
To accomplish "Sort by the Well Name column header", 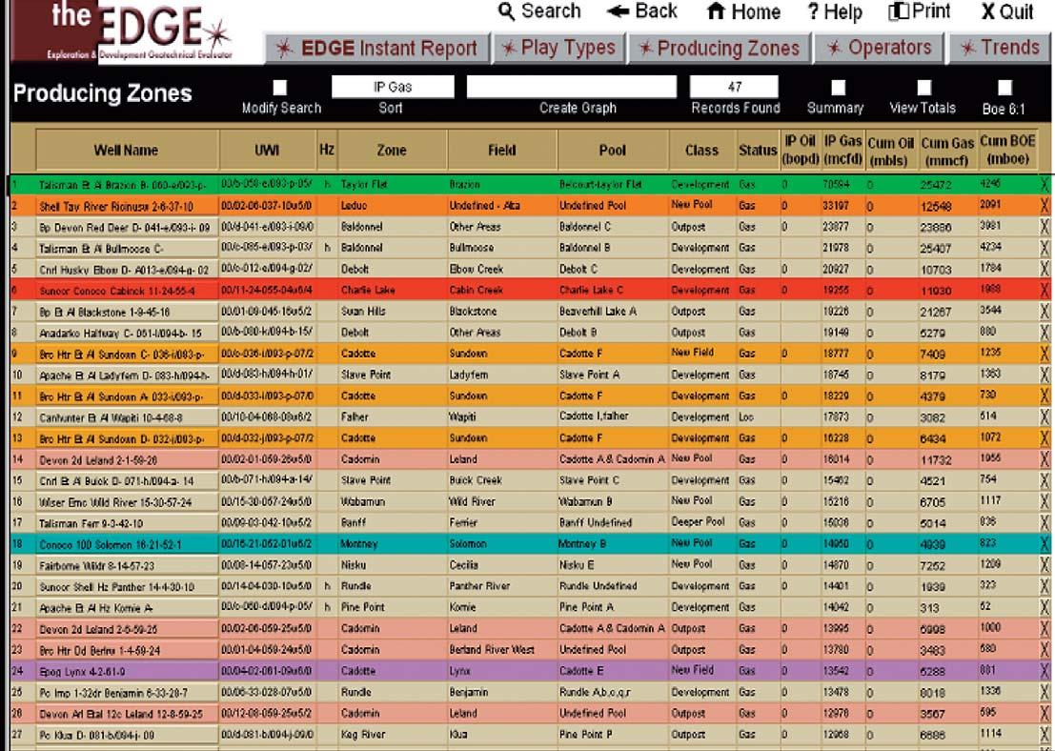I will click(127, 150).
